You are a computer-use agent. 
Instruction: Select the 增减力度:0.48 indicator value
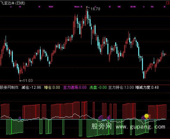(x=147, y=87)
